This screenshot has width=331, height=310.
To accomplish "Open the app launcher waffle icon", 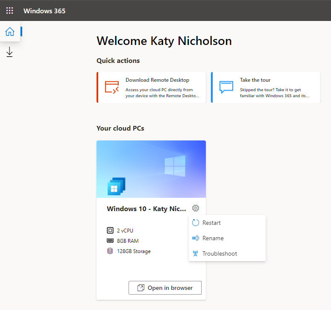I will [9, 11].
